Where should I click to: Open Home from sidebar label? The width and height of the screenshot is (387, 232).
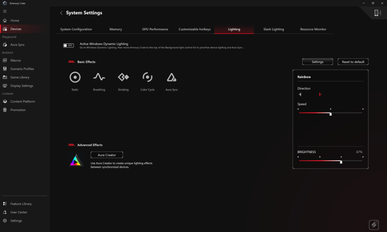click(15, 21)
